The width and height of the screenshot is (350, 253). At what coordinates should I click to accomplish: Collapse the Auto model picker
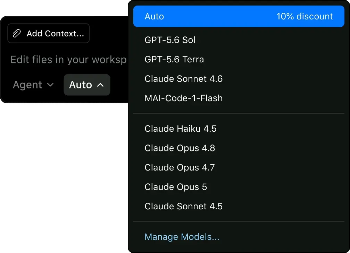pos(87,85)
